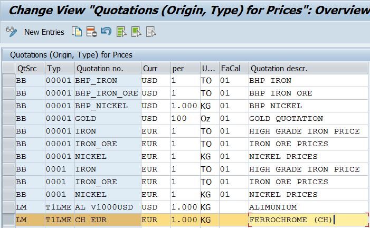
Task: Click the FaCal column header
Action: coord(231,69)
